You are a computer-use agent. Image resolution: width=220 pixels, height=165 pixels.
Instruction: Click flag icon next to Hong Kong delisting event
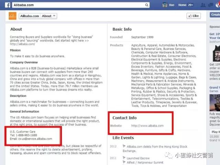124,146
